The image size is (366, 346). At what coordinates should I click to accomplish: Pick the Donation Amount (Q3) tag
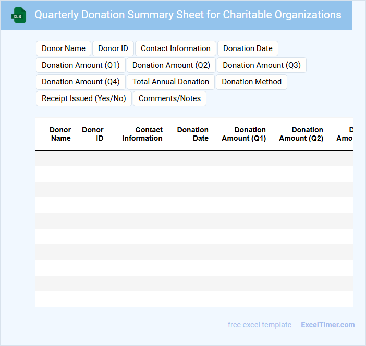262,65
